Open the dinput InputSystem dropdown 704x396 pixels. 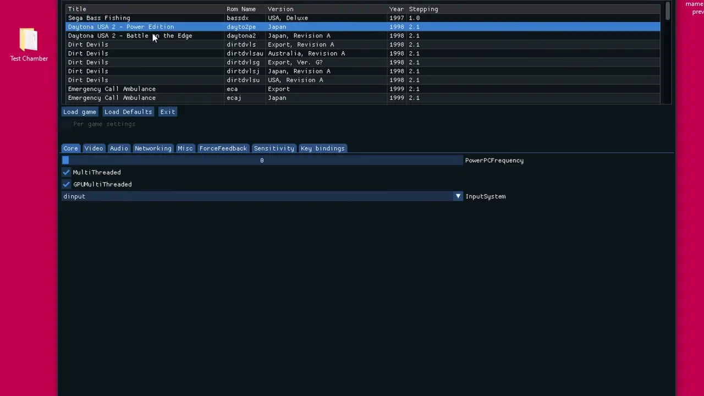[458, 196]
